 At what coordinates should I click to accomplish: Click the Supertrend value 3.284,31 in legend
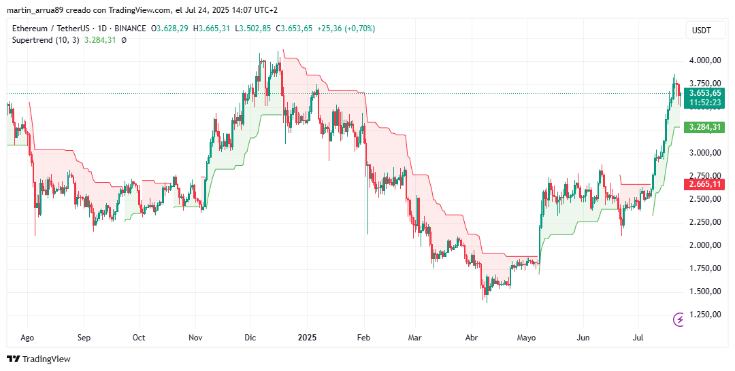coord(100,40)
